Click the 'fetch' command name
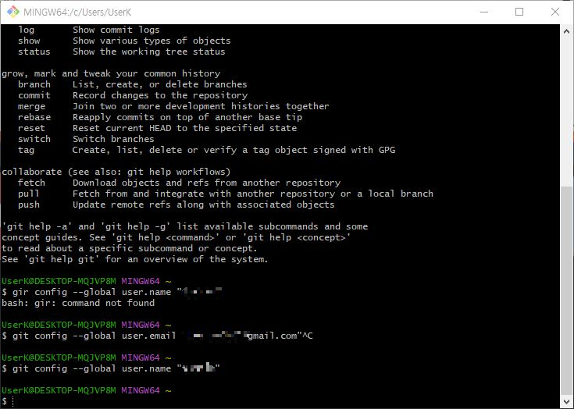This screenshot has height=409, width=574. 31,183
